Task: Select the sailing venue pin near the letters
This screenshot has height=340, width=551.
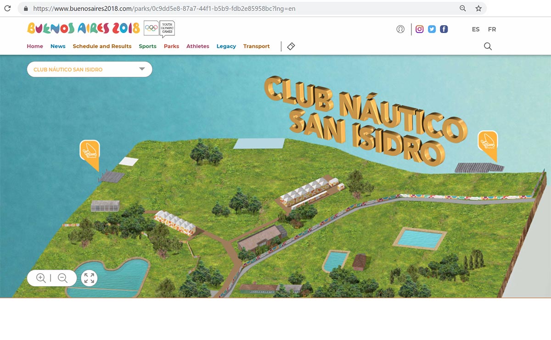Action: pos(488,145)
